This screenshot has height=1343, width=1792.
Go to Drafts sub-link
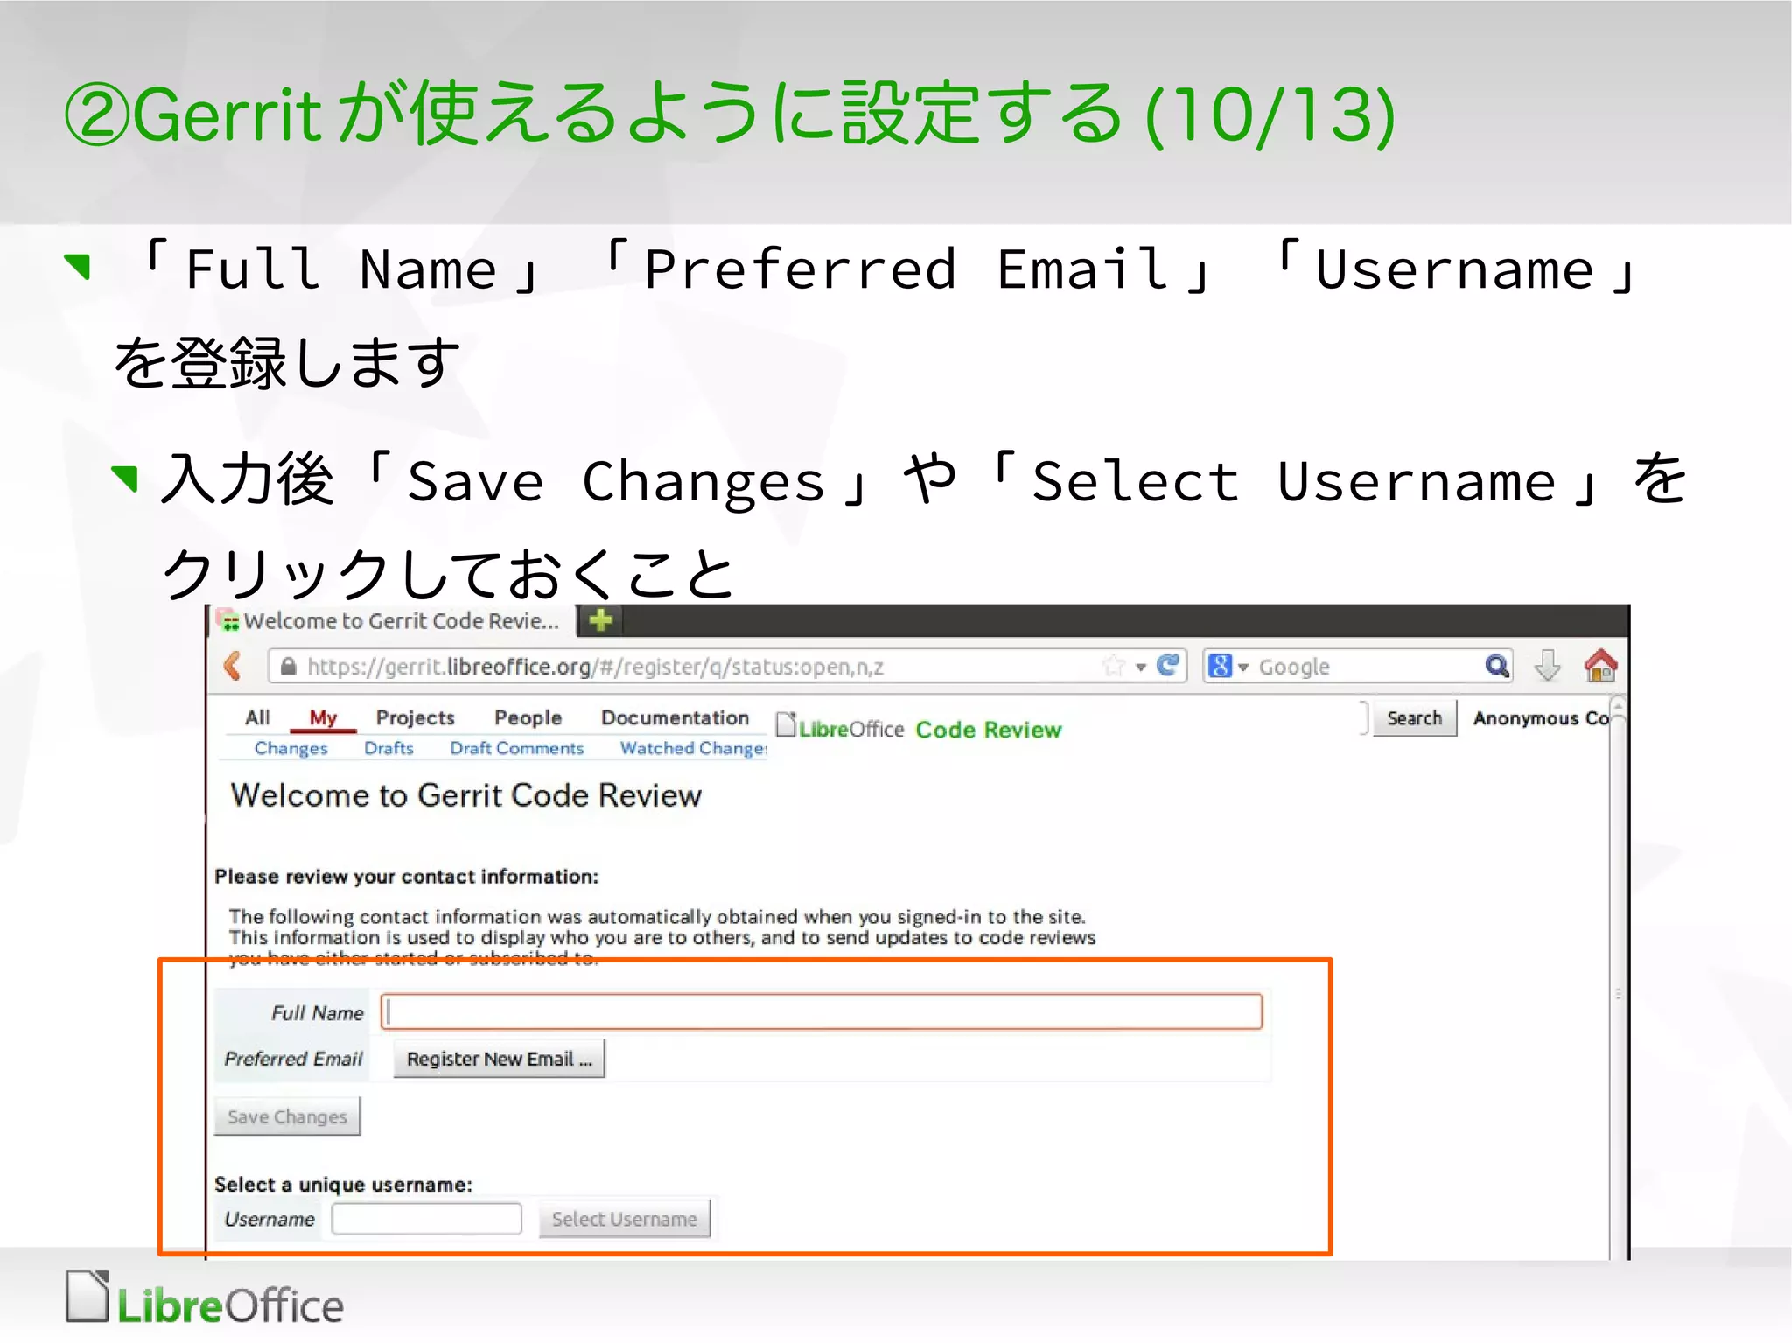pos(388,748)
